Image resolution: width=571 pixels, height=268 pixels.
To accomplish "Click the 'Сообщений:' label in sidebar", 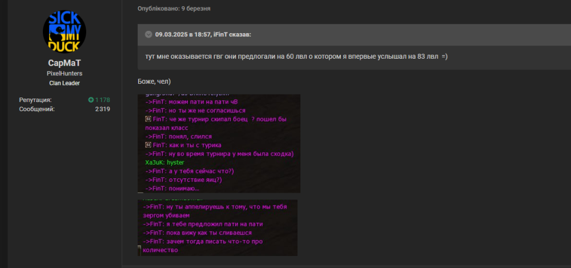I will click(37, 109).
